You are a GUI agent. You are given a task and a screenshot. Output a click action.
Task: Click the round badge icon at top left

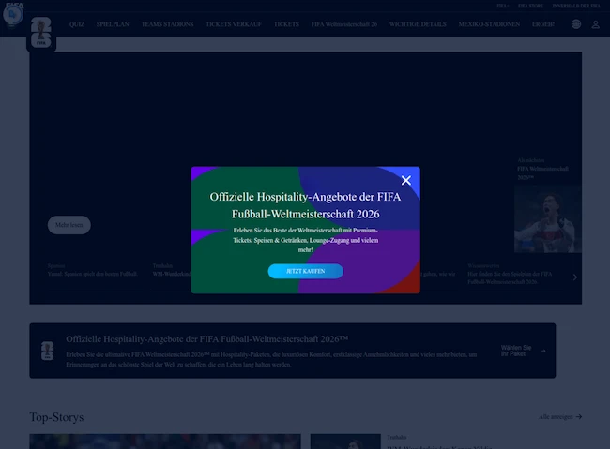pos(13,14)
